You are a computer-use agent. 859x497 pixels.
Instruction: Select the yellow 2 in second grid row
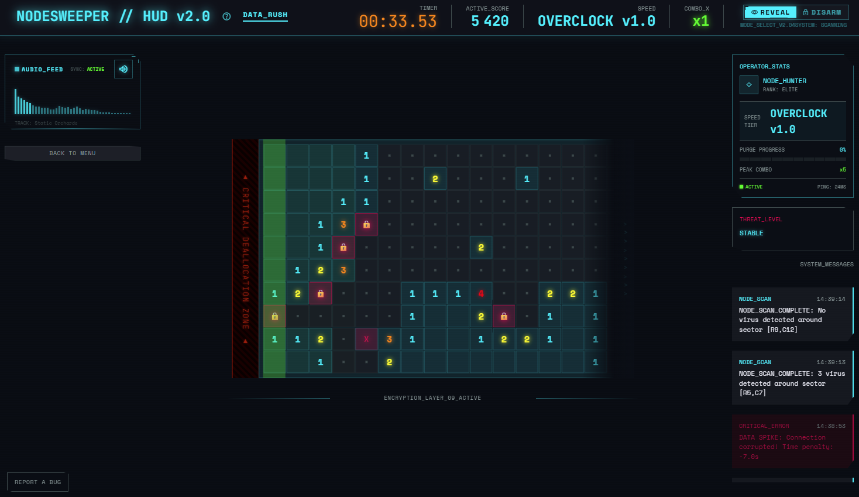pos(435,179)
